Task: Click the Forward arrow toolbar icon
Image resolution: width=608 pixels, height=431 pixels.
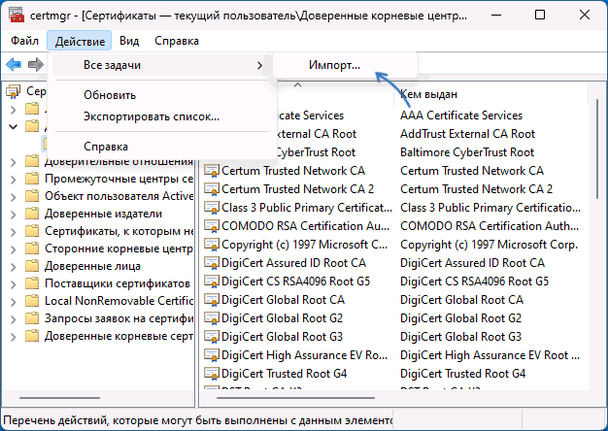Action: [36, 64]
